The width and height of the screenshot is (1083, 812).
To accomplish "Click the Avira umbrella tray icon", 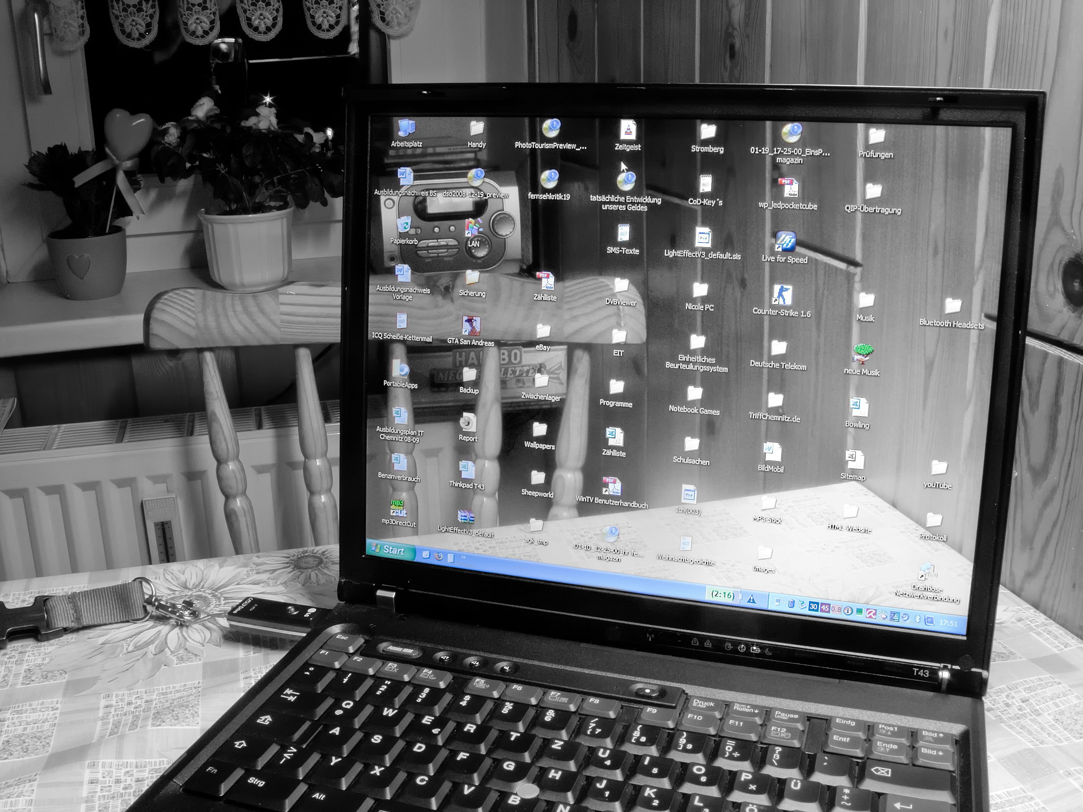I will pyautogui.click(x=871, y=613).
